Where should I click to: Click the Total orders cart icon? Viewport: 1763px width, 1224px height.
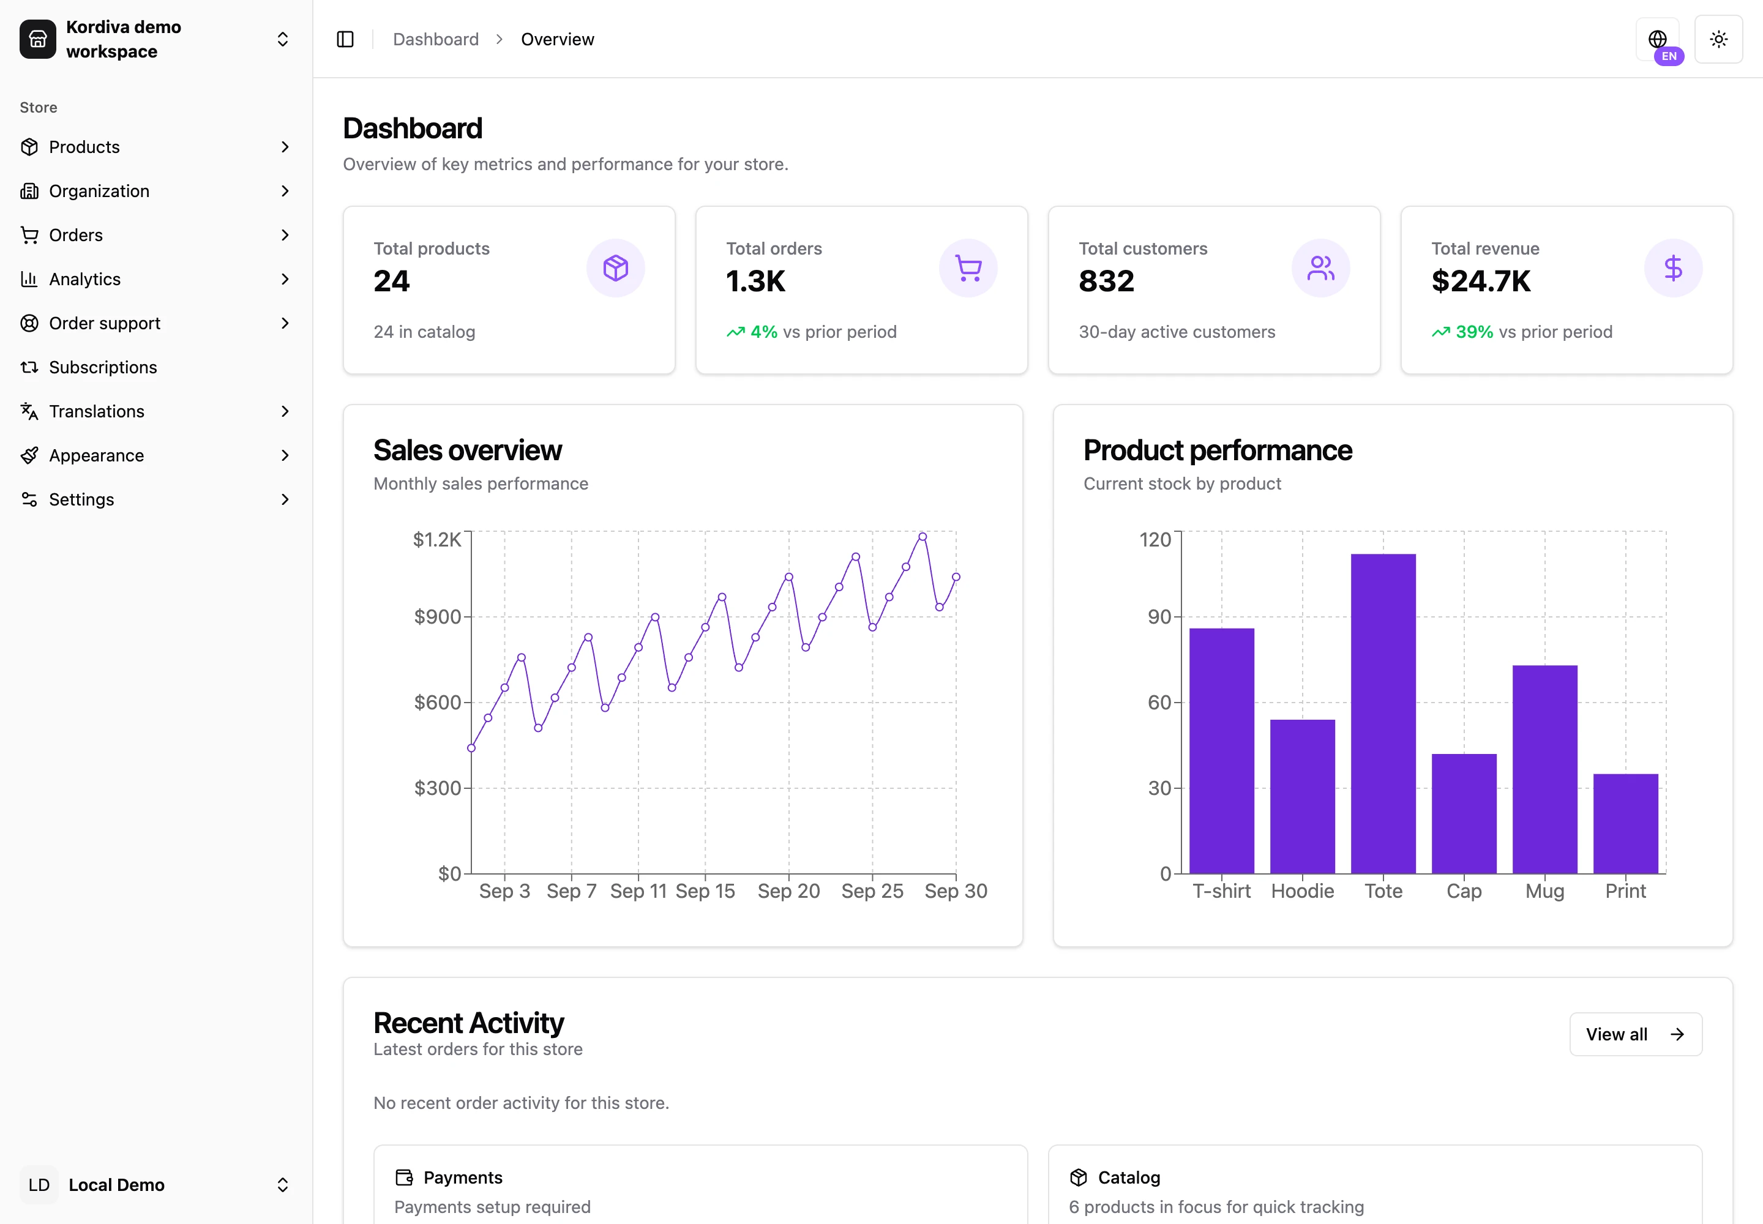point(968,267)
